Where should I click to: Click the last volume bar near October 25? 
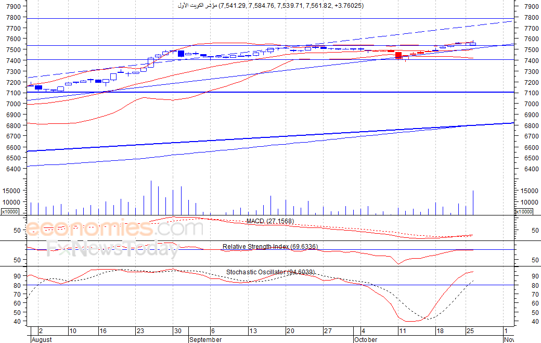[473, 202]
